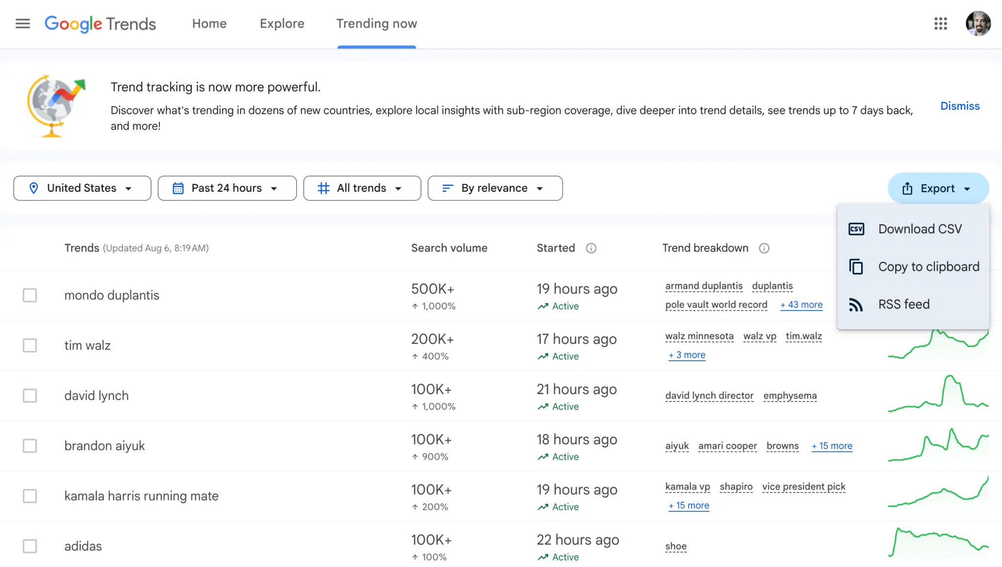Screen dimensions: 1002x567
Task: Open the brandon aiyuk trend sparkline
Action: pyautogui.click(x=938, y=445)
